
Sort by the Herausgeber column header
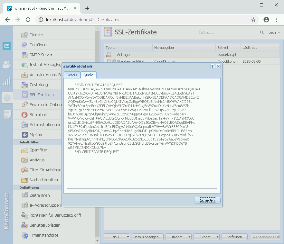pyautogui.click(x=184, y=48)
